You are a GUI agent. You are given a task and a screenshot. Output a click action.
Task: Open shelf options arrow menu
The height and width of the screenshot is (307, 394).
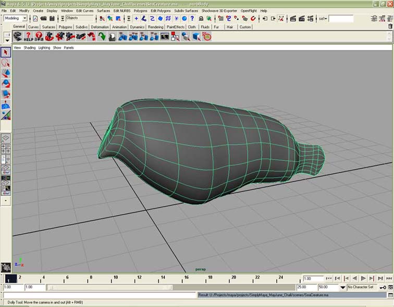pyautogui.click(x=7, y=41)
